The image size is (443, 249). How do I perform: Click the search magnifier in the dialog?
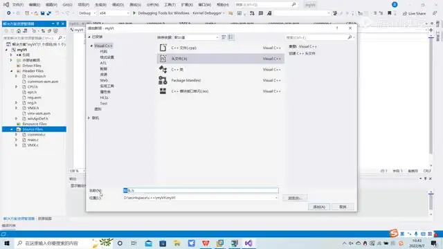(x=350, y=37)
